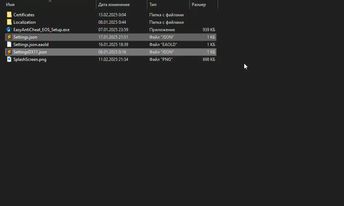Click the sort arrow above Имя column

pyautogui.click(x=50, y=1)
